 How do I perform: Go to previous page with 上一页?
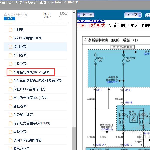[x=86, y=15]
